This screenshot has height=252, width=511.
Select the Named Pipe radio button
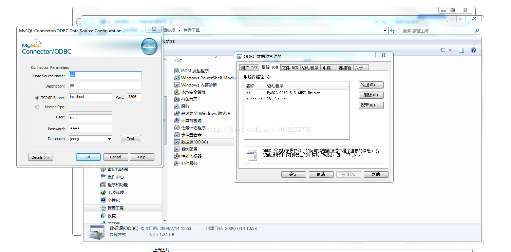point(37,107)
